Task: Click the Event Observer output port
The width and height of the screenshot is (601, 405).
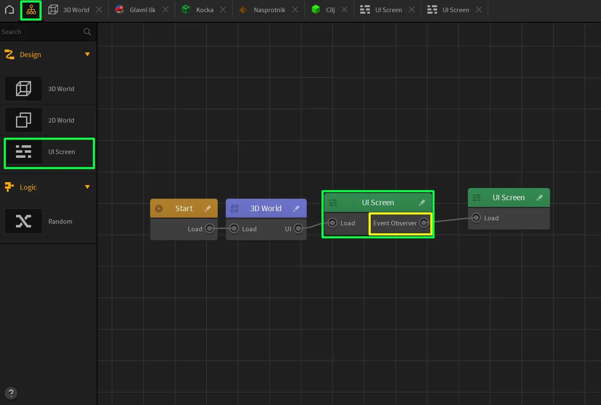Action: pos(424,223)
